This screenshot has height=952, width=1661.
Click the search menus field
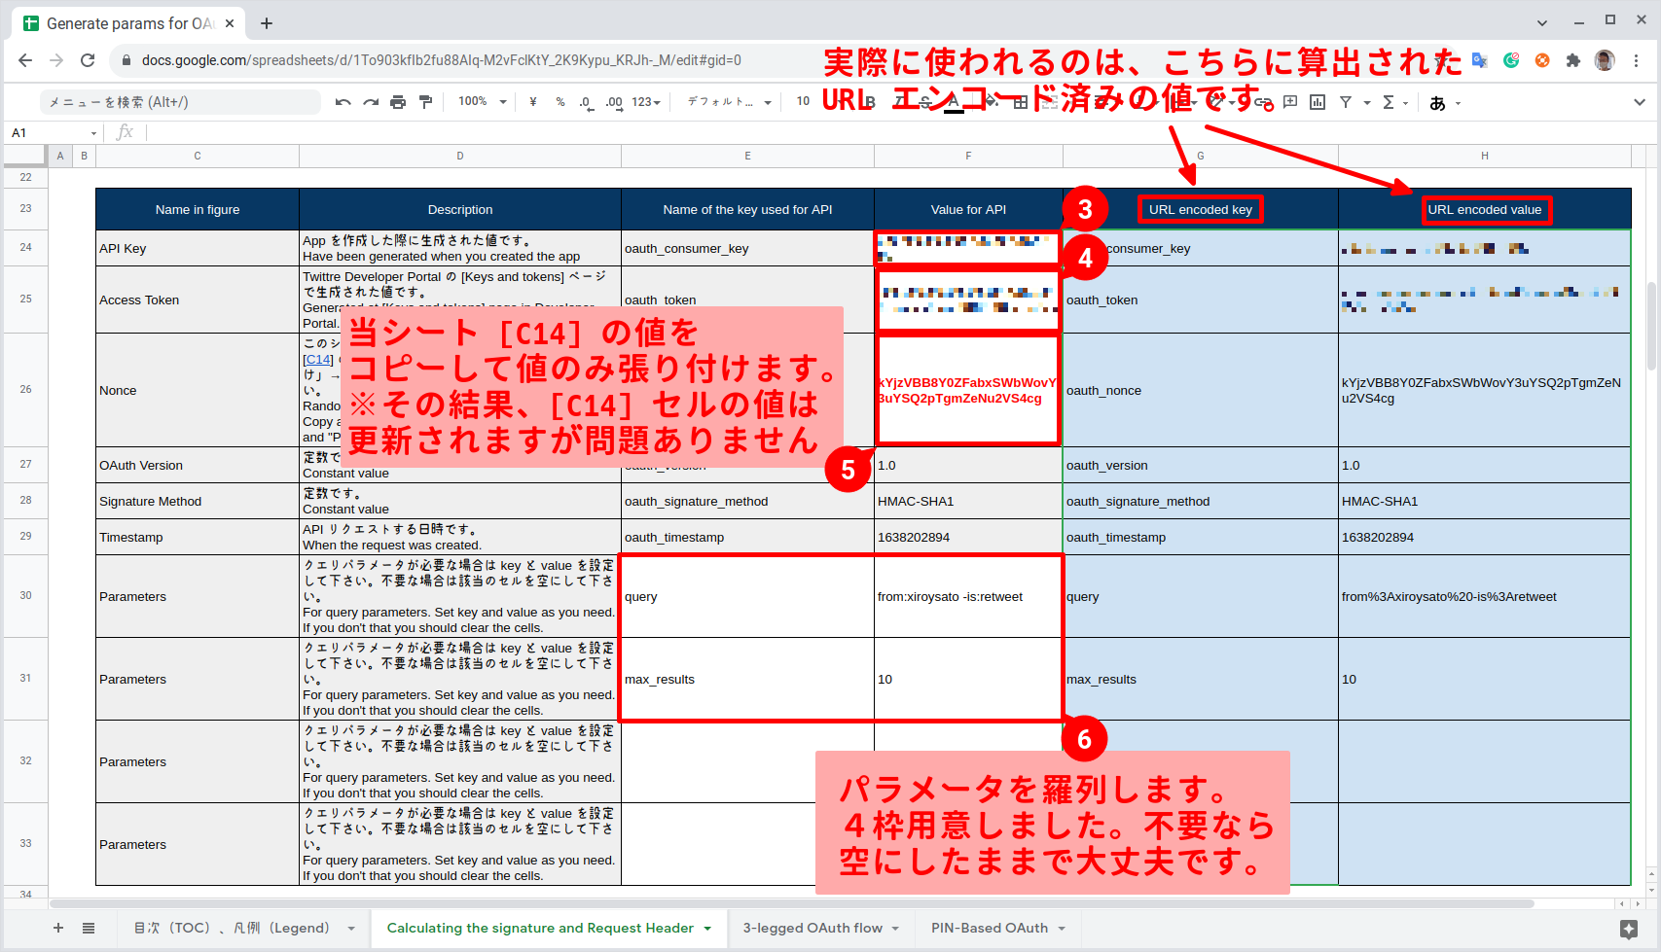click(180, 101)
